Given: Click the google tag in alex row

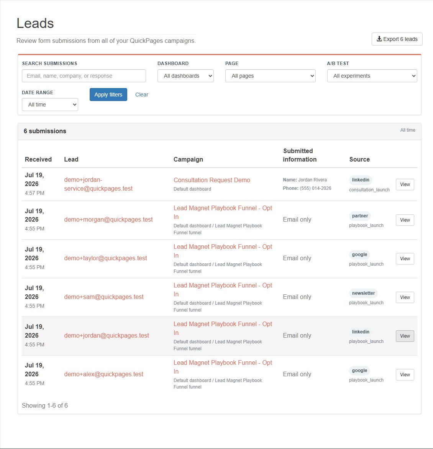Looking at the screenshot, I should coord(360,371).
